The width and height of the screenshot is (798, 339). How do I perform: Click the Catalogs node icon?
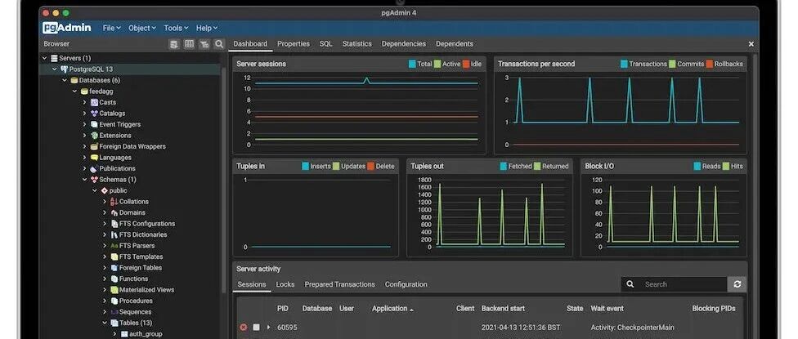(x=94, y=114)
